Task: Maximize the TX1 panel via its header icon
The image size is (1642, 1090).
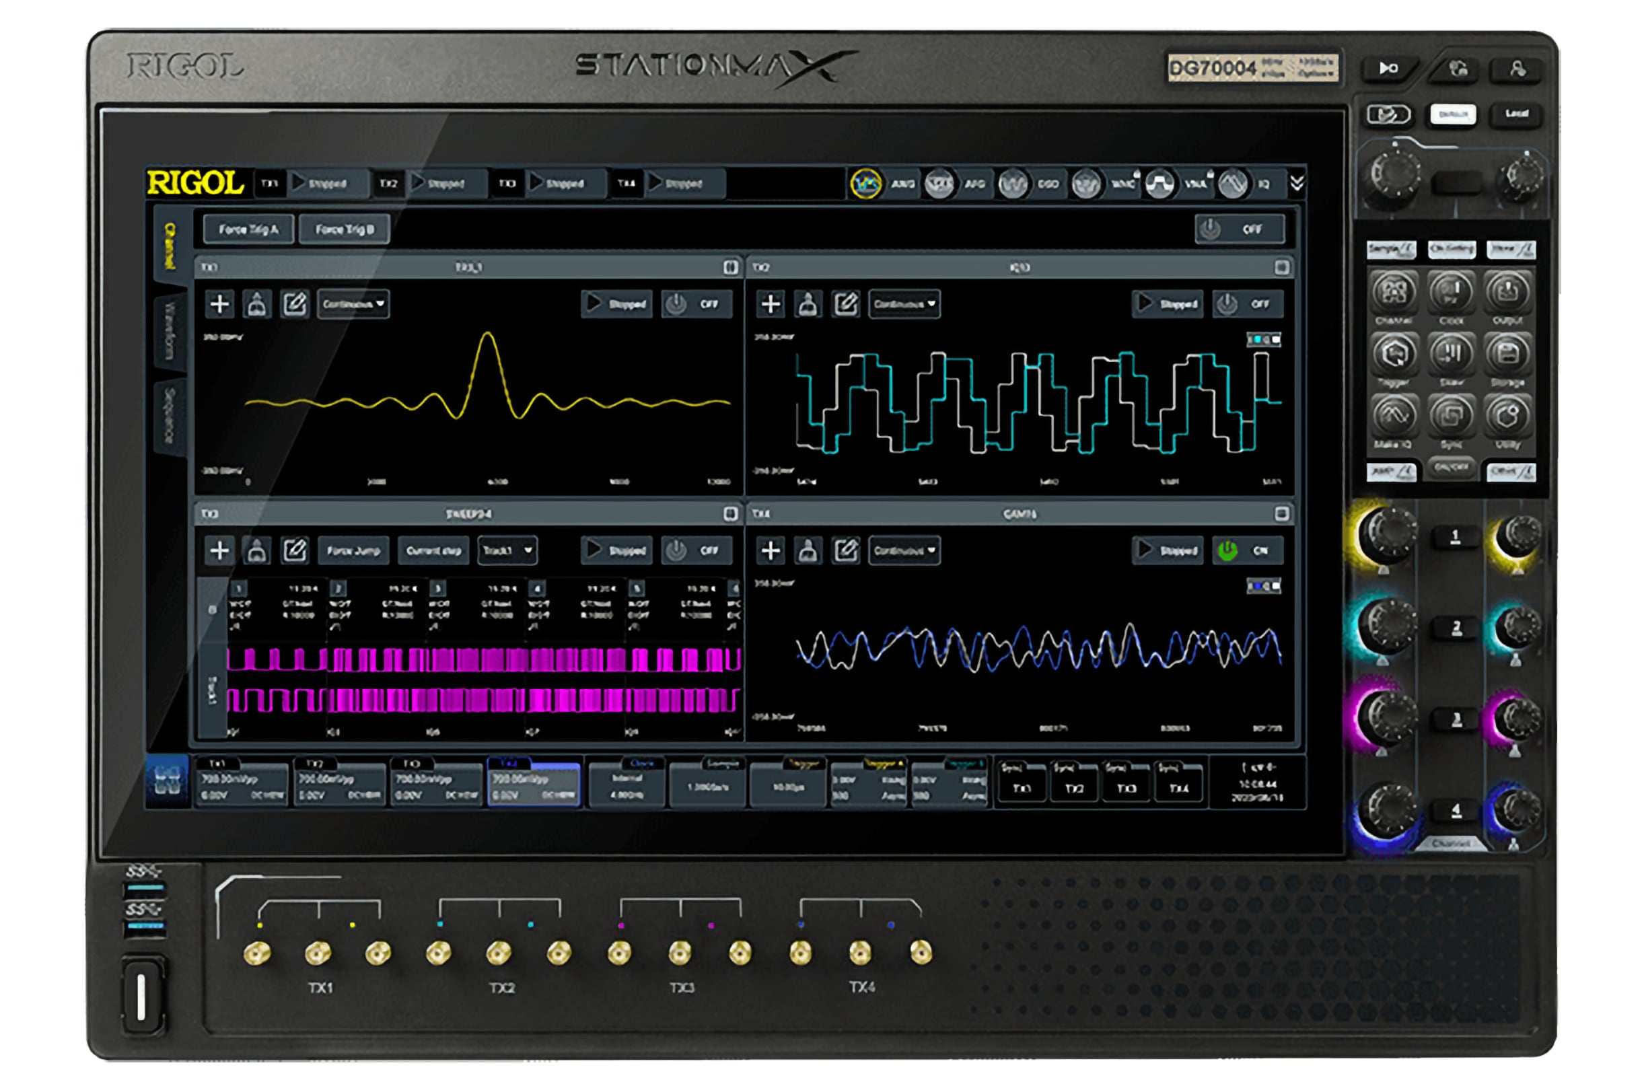Action: (730, 267)
